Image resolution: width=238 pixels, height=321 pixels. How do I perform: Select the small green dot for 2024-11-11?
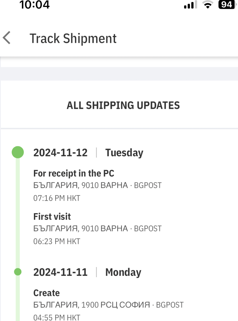coord(18,272)
